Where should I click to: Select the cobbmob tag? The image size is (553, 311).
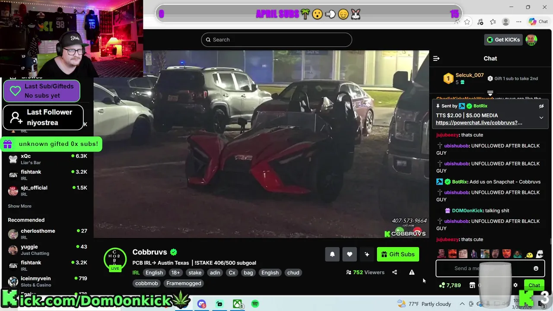(x=147, y=283)
